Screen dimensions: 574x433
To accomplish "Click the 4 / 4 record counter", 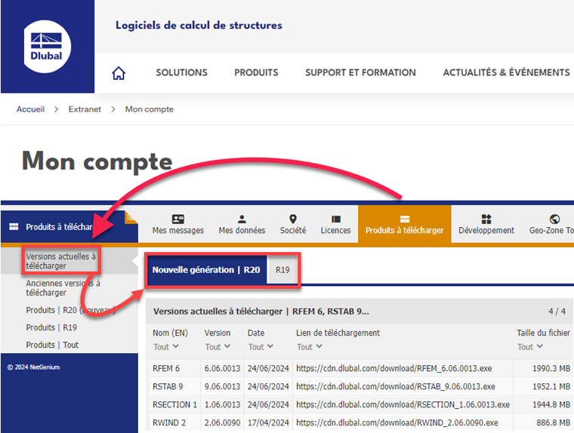I will pyautogui.click(x=557, y=312).
